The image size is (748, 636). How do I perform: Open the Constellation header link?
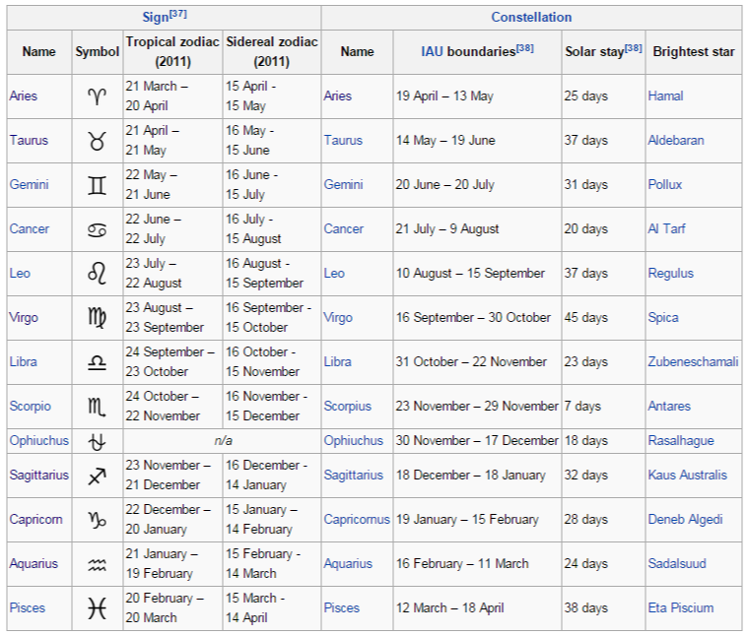point(531,17)
